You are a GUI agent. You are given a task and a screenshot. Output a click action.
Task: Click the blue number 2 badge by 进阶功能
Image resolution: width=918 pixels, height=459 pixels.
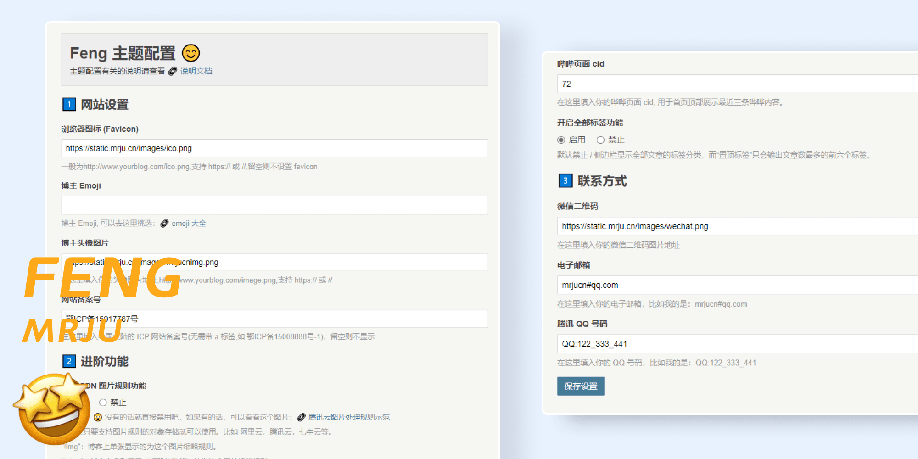(x=69, y=361)
